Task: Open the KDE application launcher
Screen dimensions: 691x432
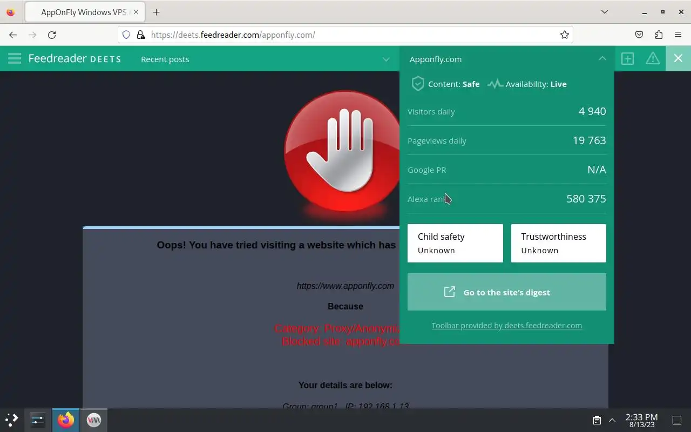Action: coord(12,420)
